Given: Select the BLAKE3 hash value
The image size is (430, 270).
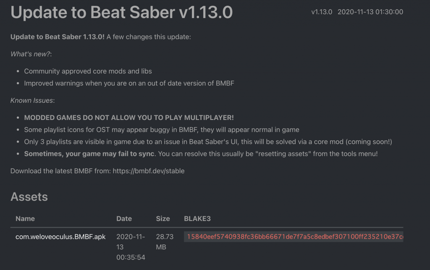Looking at the screenshot, I should pos(294,236).
